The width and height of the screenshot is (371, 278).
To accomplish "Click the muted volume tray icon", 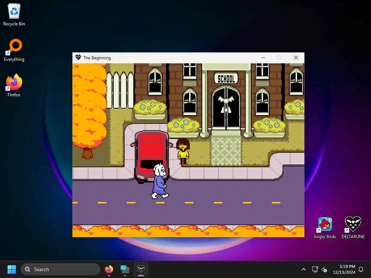I will (324, 269).
